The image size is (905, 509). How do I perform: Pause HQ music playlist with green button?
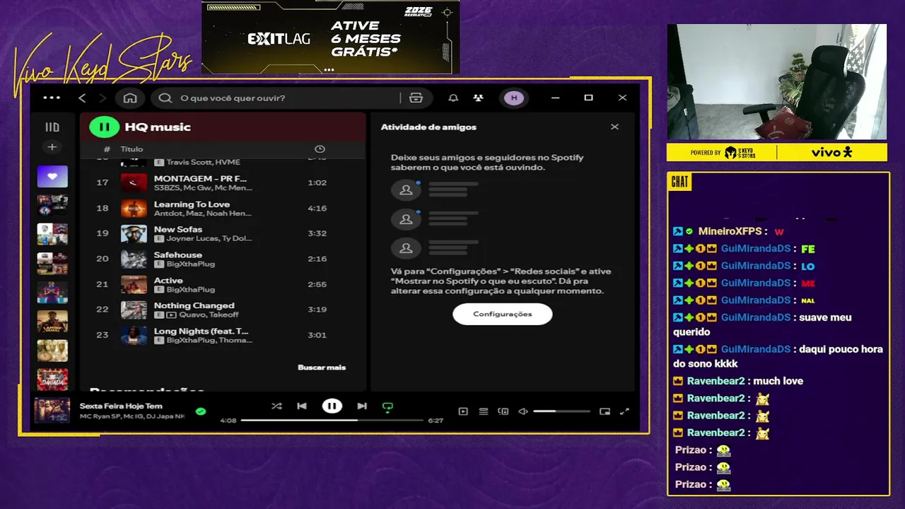point(104,127)
